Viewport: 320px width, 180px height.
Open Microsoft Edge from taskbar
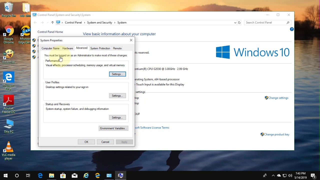click(40, 175)
